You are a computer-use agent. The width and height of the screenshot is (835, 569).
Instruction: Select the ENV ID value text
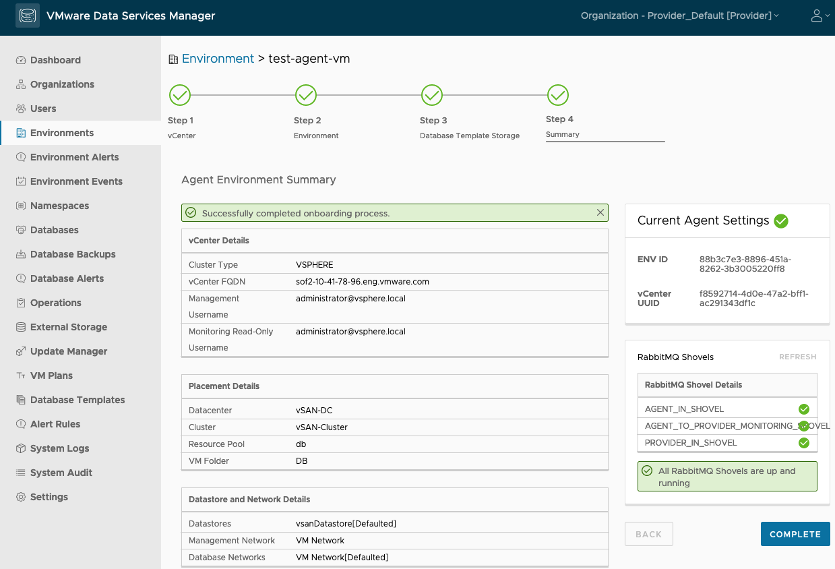(x=745, y=264)
